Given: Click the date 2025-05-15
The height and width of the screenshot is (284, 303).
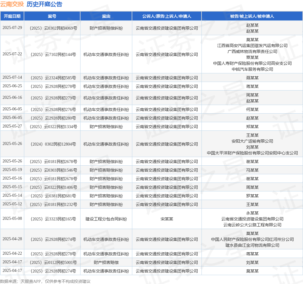Looking at the screenshot, I should point(12,187).
